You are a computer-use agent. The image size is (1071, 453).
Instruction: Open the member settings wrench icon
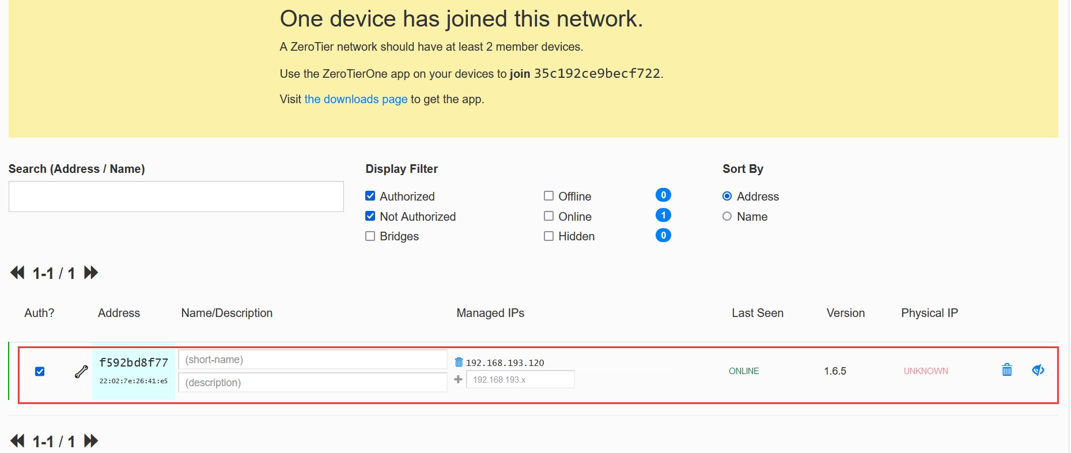point(81,372)
